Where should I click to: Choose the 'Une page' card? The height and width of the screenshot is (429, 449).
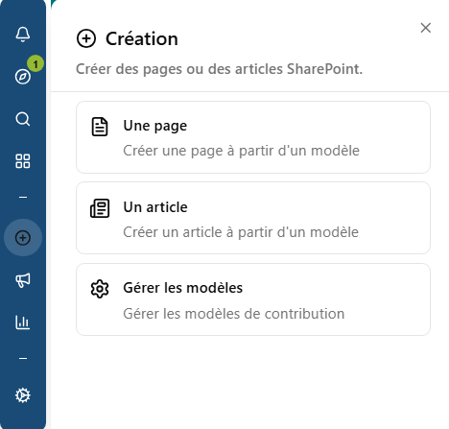pos(253,137)
